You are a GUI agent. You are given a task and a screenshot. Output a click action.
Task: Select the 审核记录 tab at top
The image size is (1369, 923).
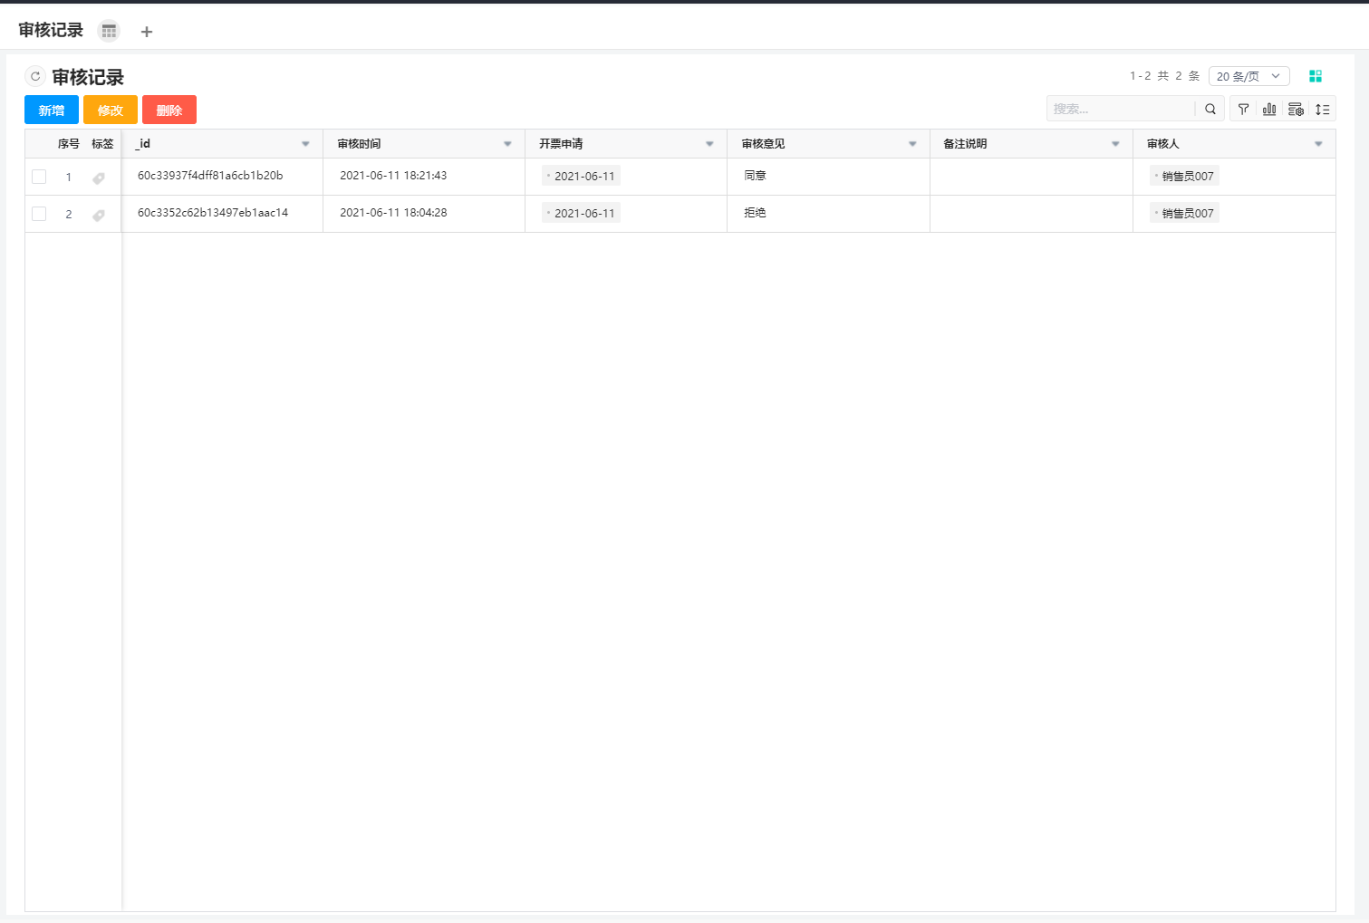click(x=51, y=30)
